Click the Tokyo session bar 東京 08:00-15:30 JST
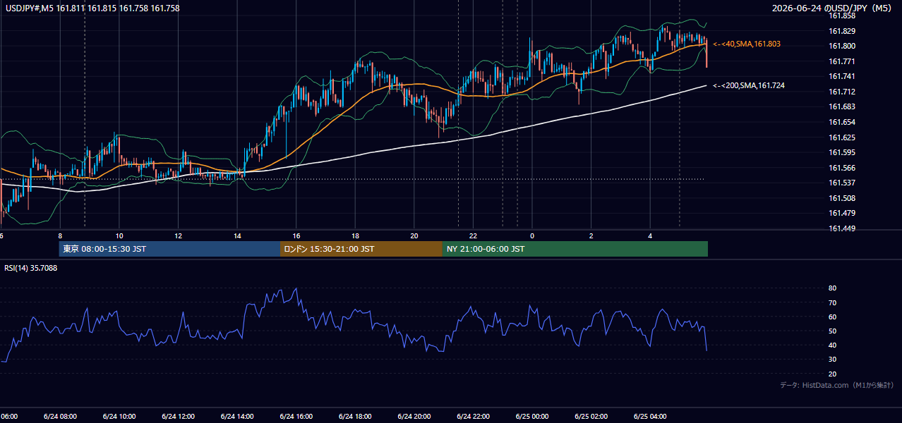Viewport: 902px width, 423px height. [170, 249]
